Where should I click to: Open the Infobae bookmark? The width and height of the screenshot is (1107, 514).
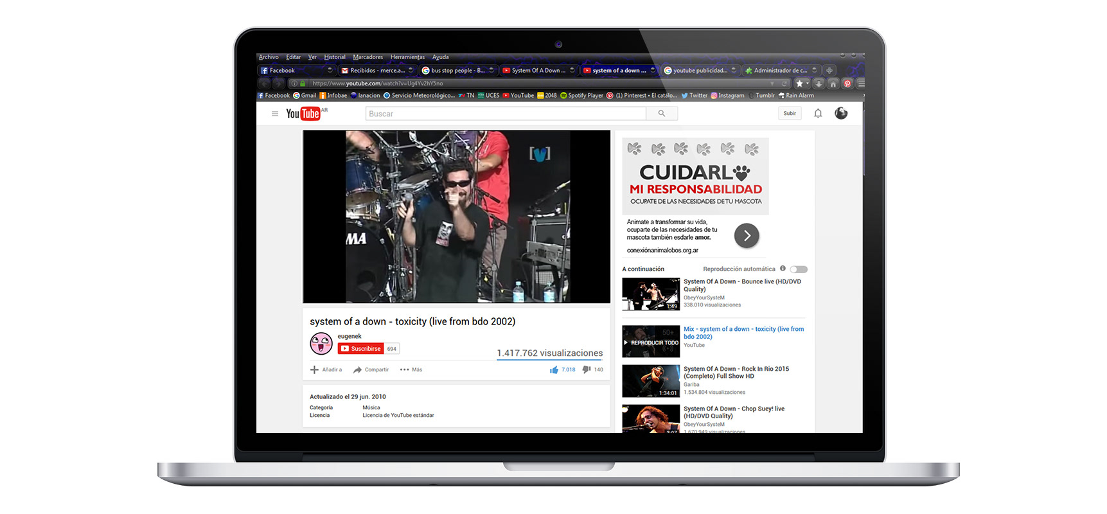pos(333,96)
